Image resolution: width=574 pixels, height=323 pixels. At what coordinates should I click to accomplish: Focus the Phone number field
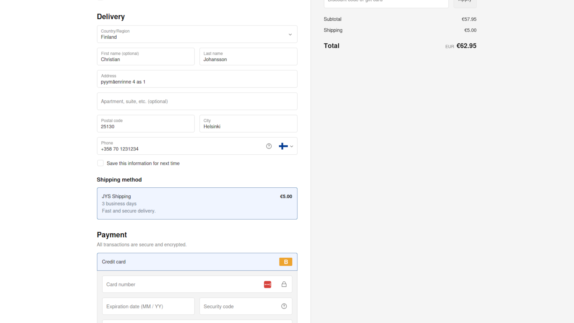[179, 146]
